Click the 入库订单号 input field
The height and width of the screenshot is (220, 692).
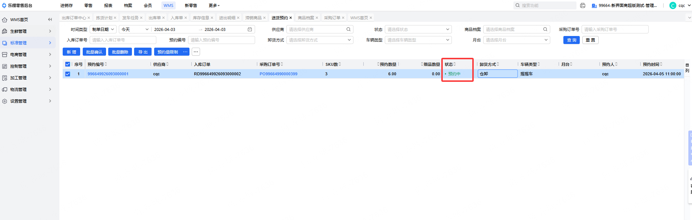tap(123, 40)
